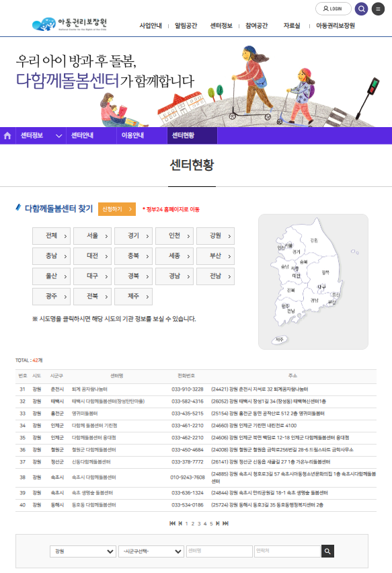The height and width of the screenshot is (573, 392).
Task: Select center name 신동다함께돌봄센터
Action: click(91, 462)
